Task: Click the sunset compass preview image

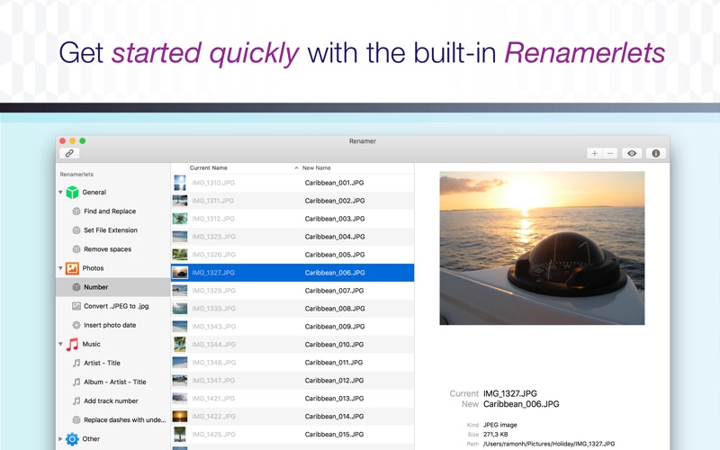Action: [542, 248]
